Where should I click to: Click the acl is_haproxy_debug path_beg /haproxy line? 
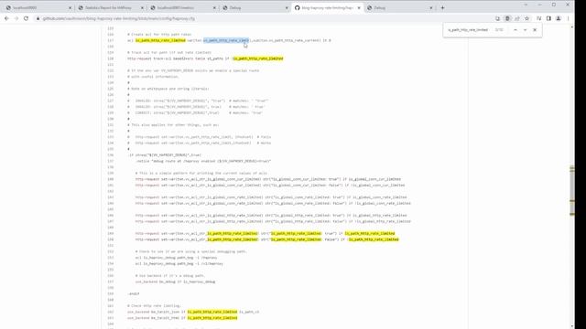tap(176, 258)
